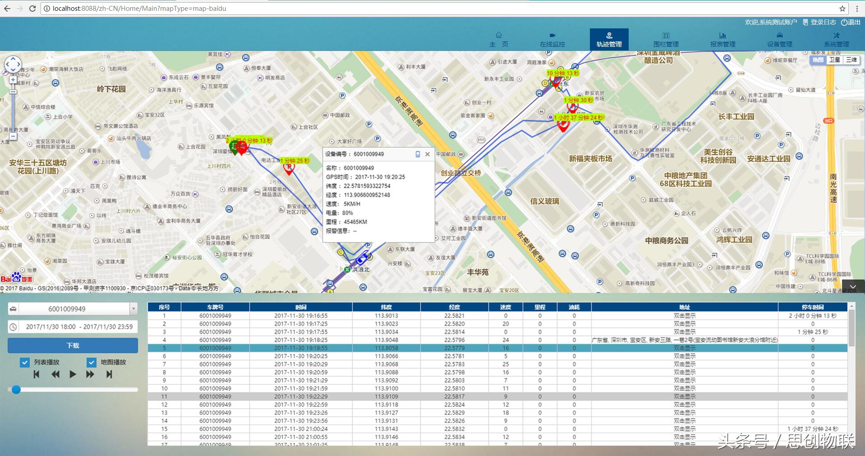The height and width of the screenshot is (456, 865).
Task: Switch map to 卫星 satellite view
Action: (x=834, y=60)
